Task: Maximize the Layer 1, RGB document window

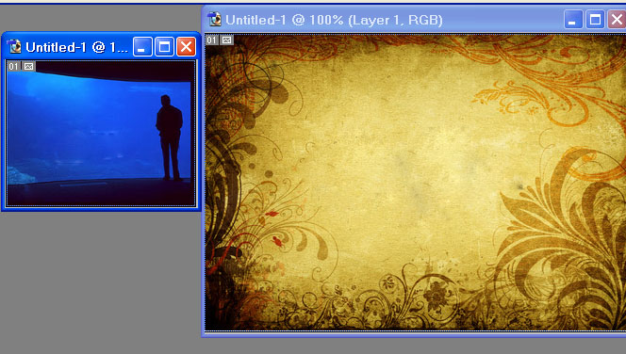Action: [x=595, y=20]
